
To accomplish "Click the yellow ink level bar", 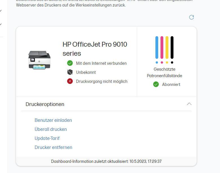I will click(x=167, y=47).
